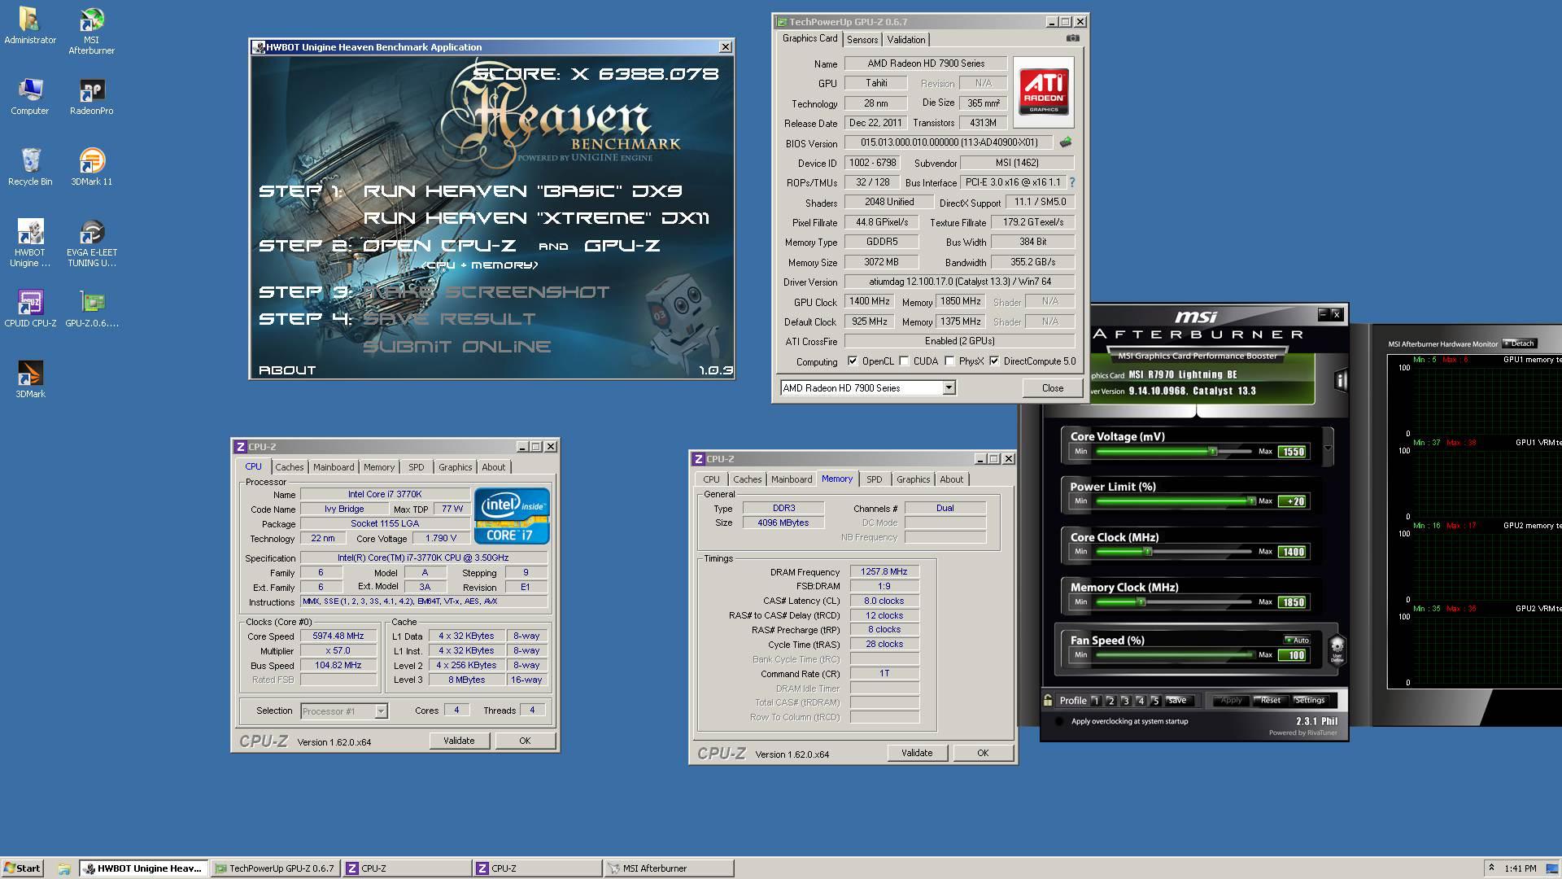The height and width of the screenshot is (879, 1562).
Task: Click the ATI Radeon logo in GPU-Z
Action: (x=1044, y=92)
